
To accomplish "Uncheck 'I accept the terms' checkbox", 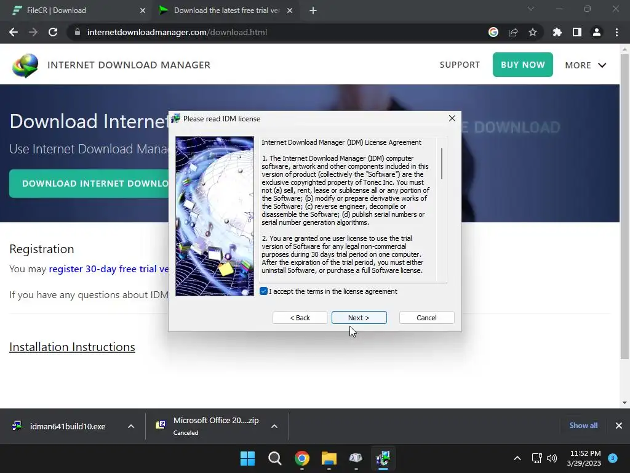I will coord(263,291).
